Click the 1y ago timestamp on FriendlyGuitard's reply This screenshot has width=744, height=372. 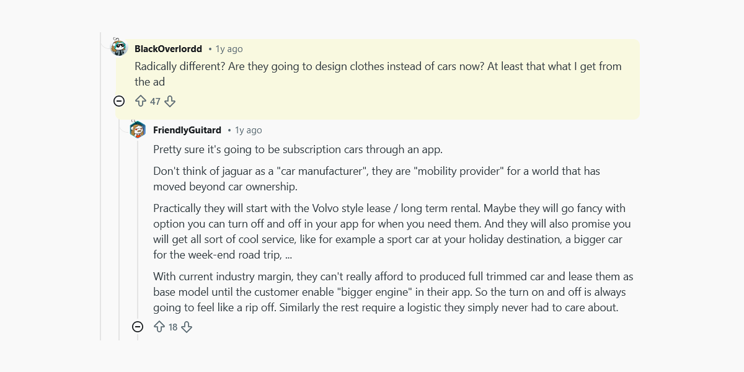click(247, 130)
